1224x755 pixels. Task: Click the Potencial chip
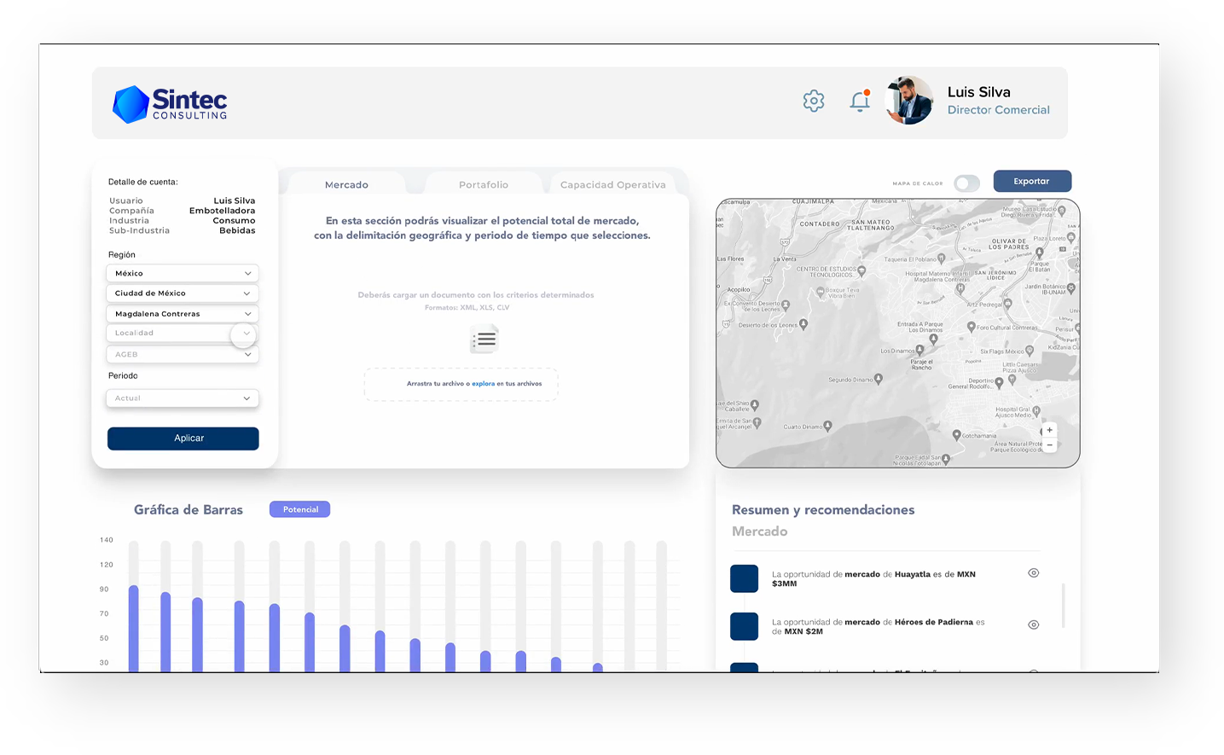300,509
